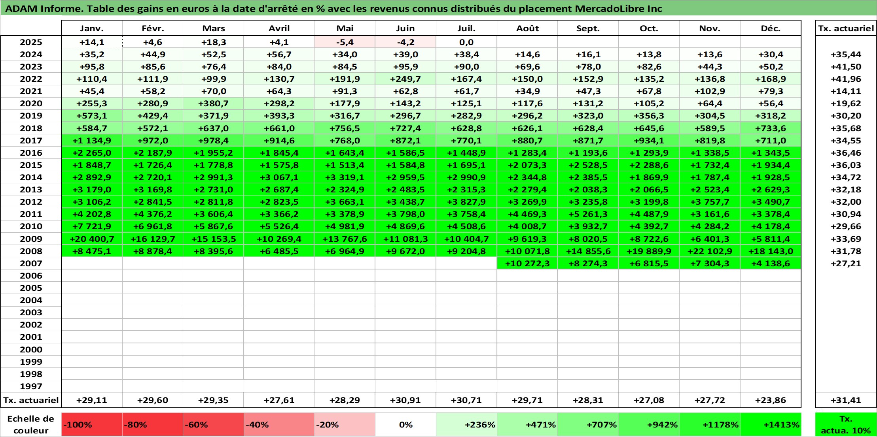877x437 pixels.
Task: Click the +249,7 cell in June 2022
Action: pos(405,79)
